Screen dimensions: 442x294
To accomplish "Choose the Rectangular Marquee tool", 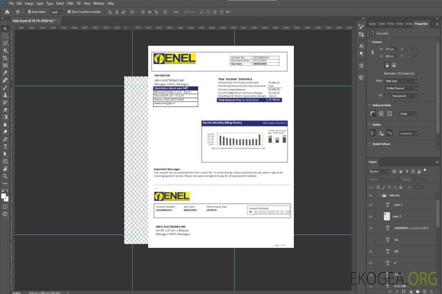I will pyautogui.click(x=5, y=36).
